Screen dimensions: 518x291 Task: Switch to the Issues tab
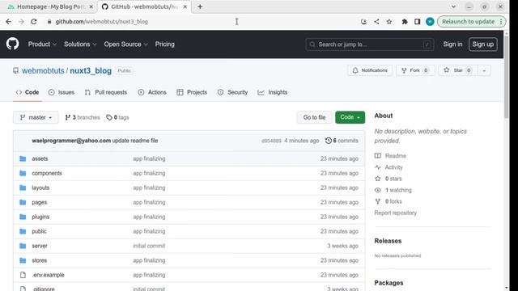click(62, 92)
